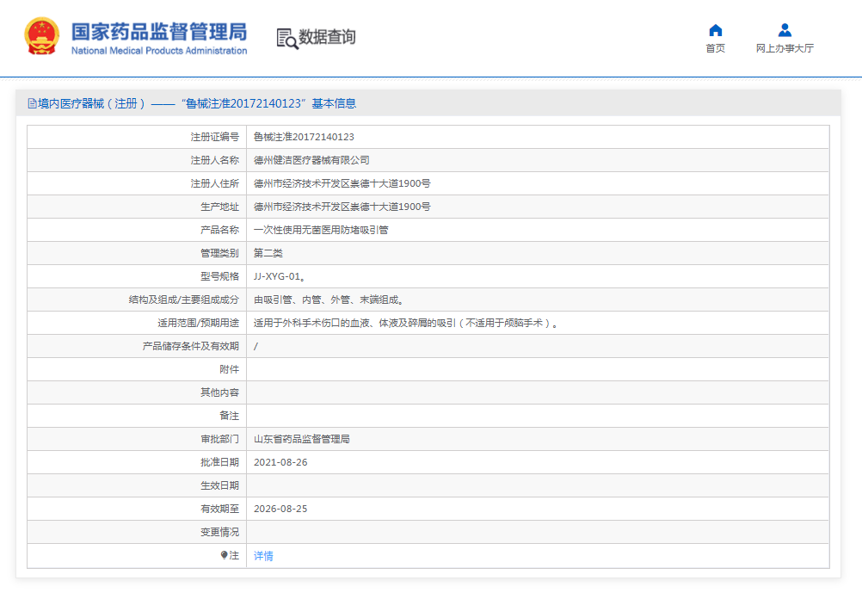This screenshot has width=862, height=593.
Task: Open the 首页 home icon
Action: click(x=715, y=30)
